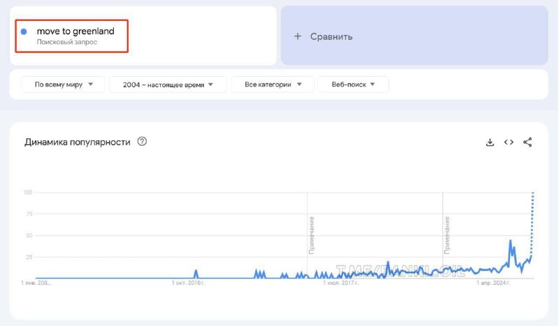559x326 pixels.
Task: Click the plus icon next to Сравнить
Action: click(298, 36)
